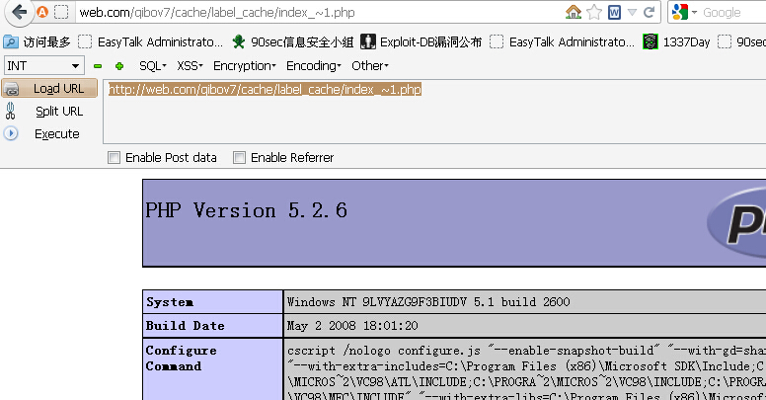The image size is (766, 400).
Task: Click the May 2 2008 18:01:20 value
Action: tap(352, 326)
